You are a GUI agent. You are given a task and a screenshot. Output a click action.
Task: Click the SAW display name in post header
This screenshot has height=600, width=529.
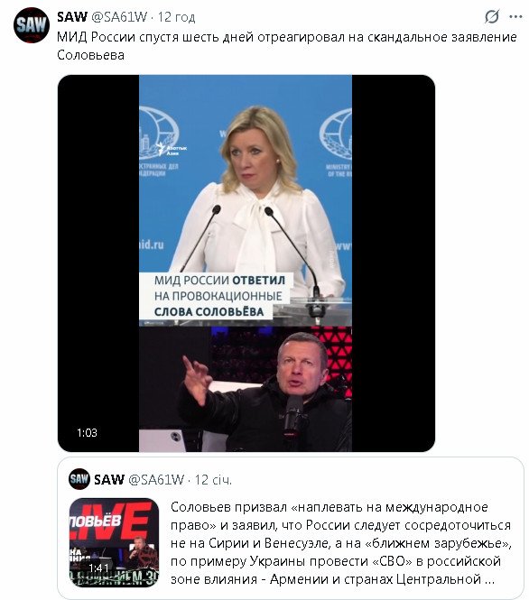click(x=72, y=17)
